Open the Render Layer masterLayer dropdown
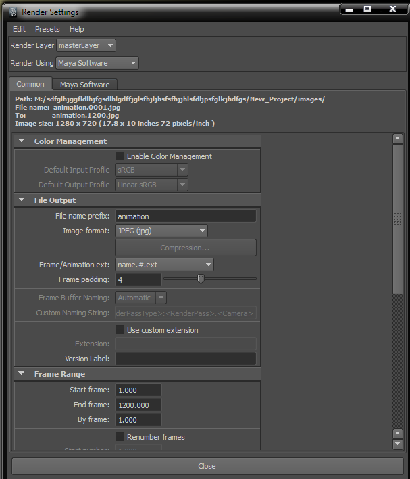The width and height of the screenshot is (410, 479). click(86, 45)
